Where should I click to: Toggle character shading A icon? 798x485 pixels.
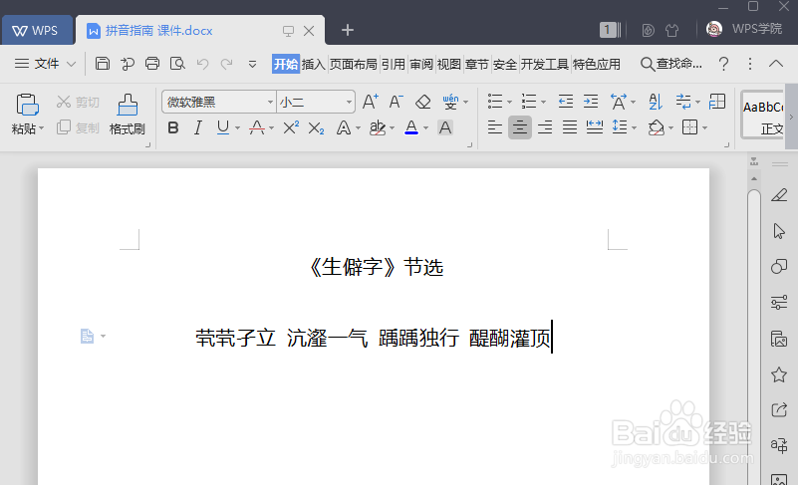tap(445, 127)
